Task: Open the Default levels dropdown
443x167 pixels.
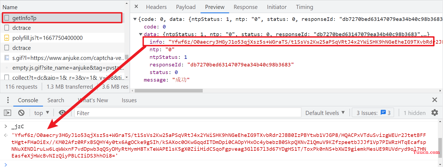Action: (325, 113)
